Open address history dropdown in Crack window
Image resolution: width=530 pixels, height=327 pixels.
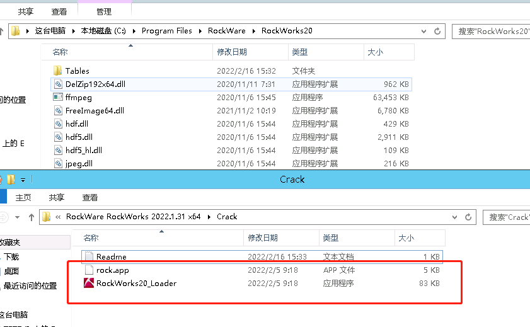pyautogui.click(x=454, y=217)
